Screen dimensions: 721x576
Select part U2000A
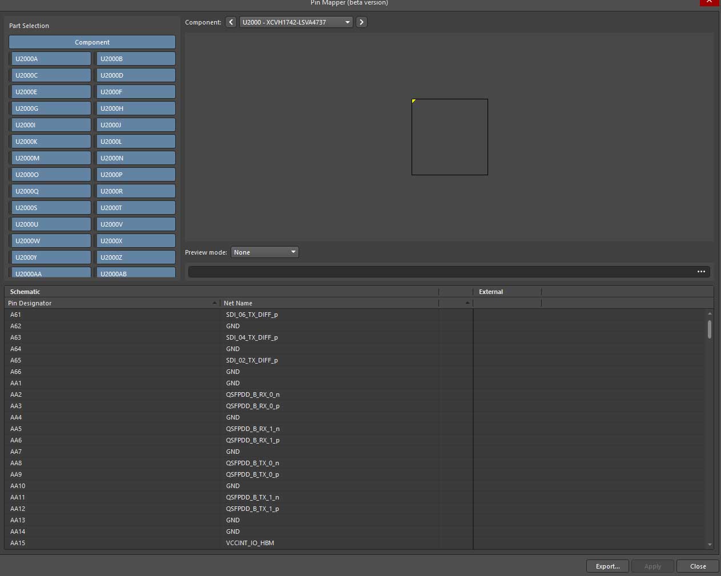pos(51,59)
